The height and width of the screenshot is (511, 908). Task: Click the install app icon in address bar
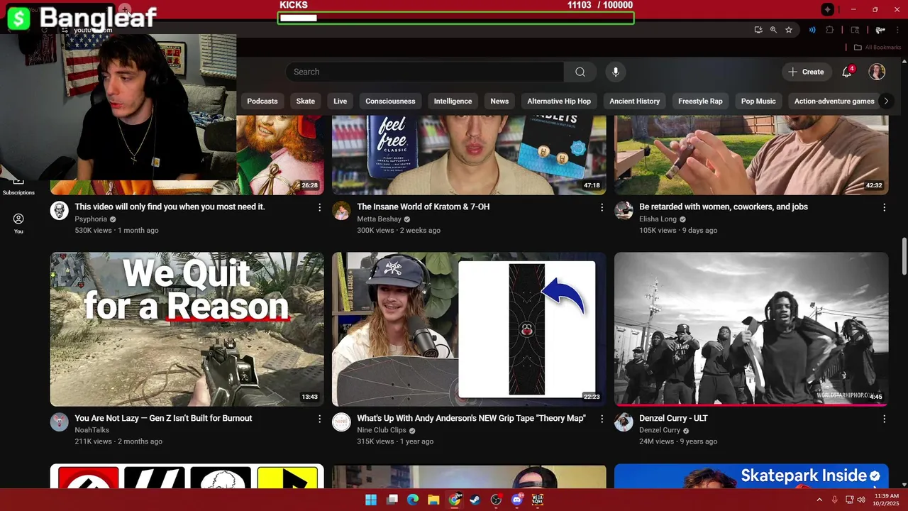758,30
